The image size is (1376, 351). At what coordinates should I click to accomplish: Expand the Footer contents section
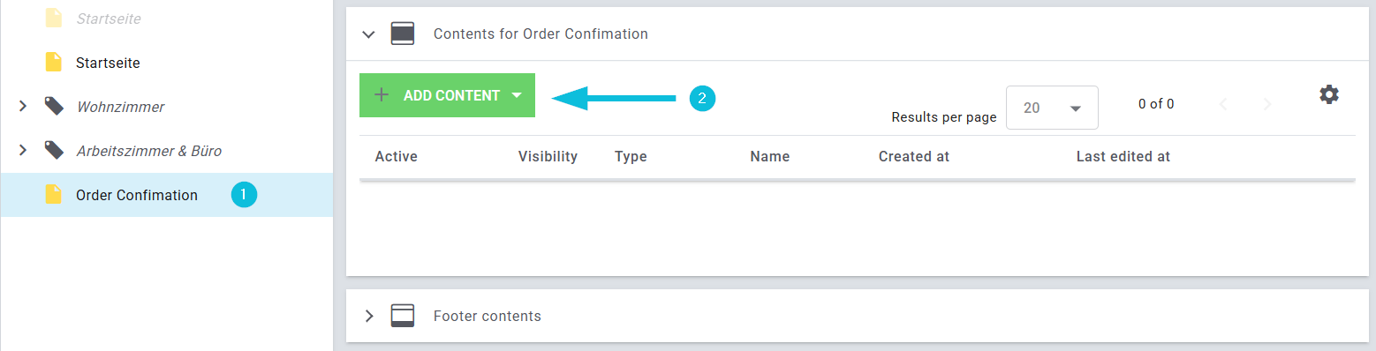[369, 316]
